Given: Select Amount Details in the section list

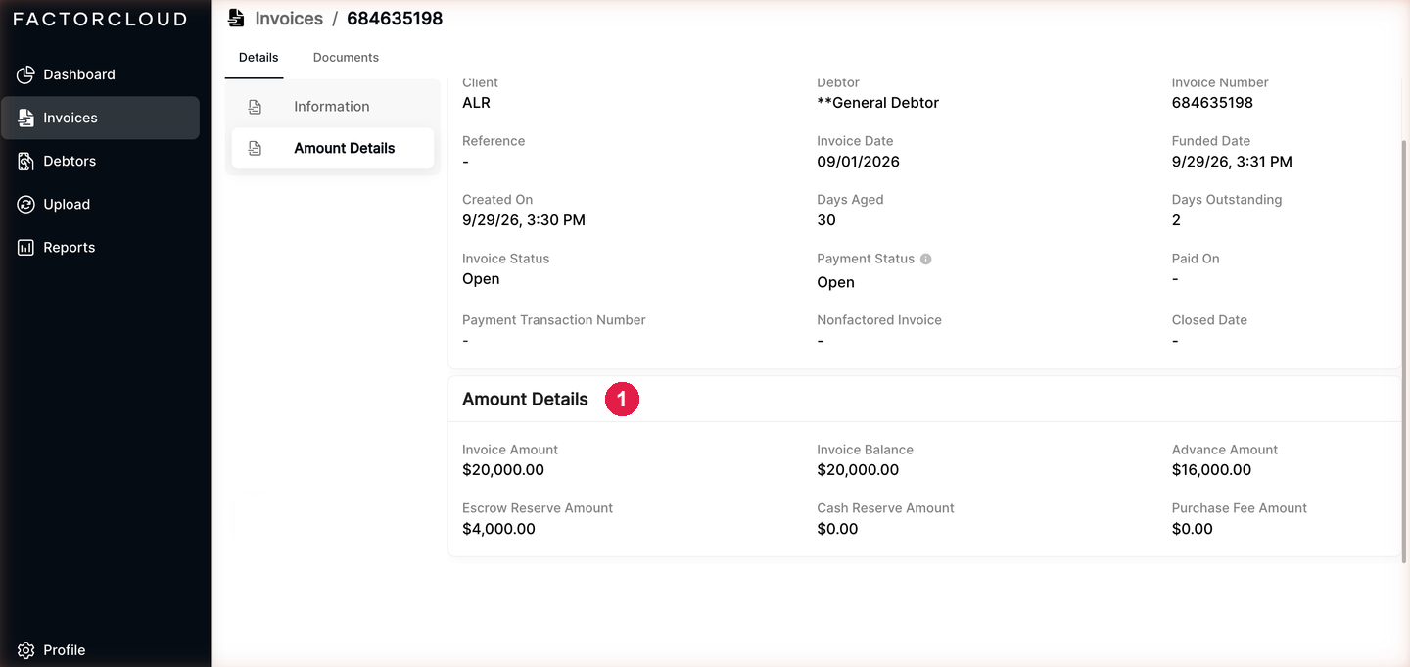Looking at the screenshot, I should tap(333, 148).
